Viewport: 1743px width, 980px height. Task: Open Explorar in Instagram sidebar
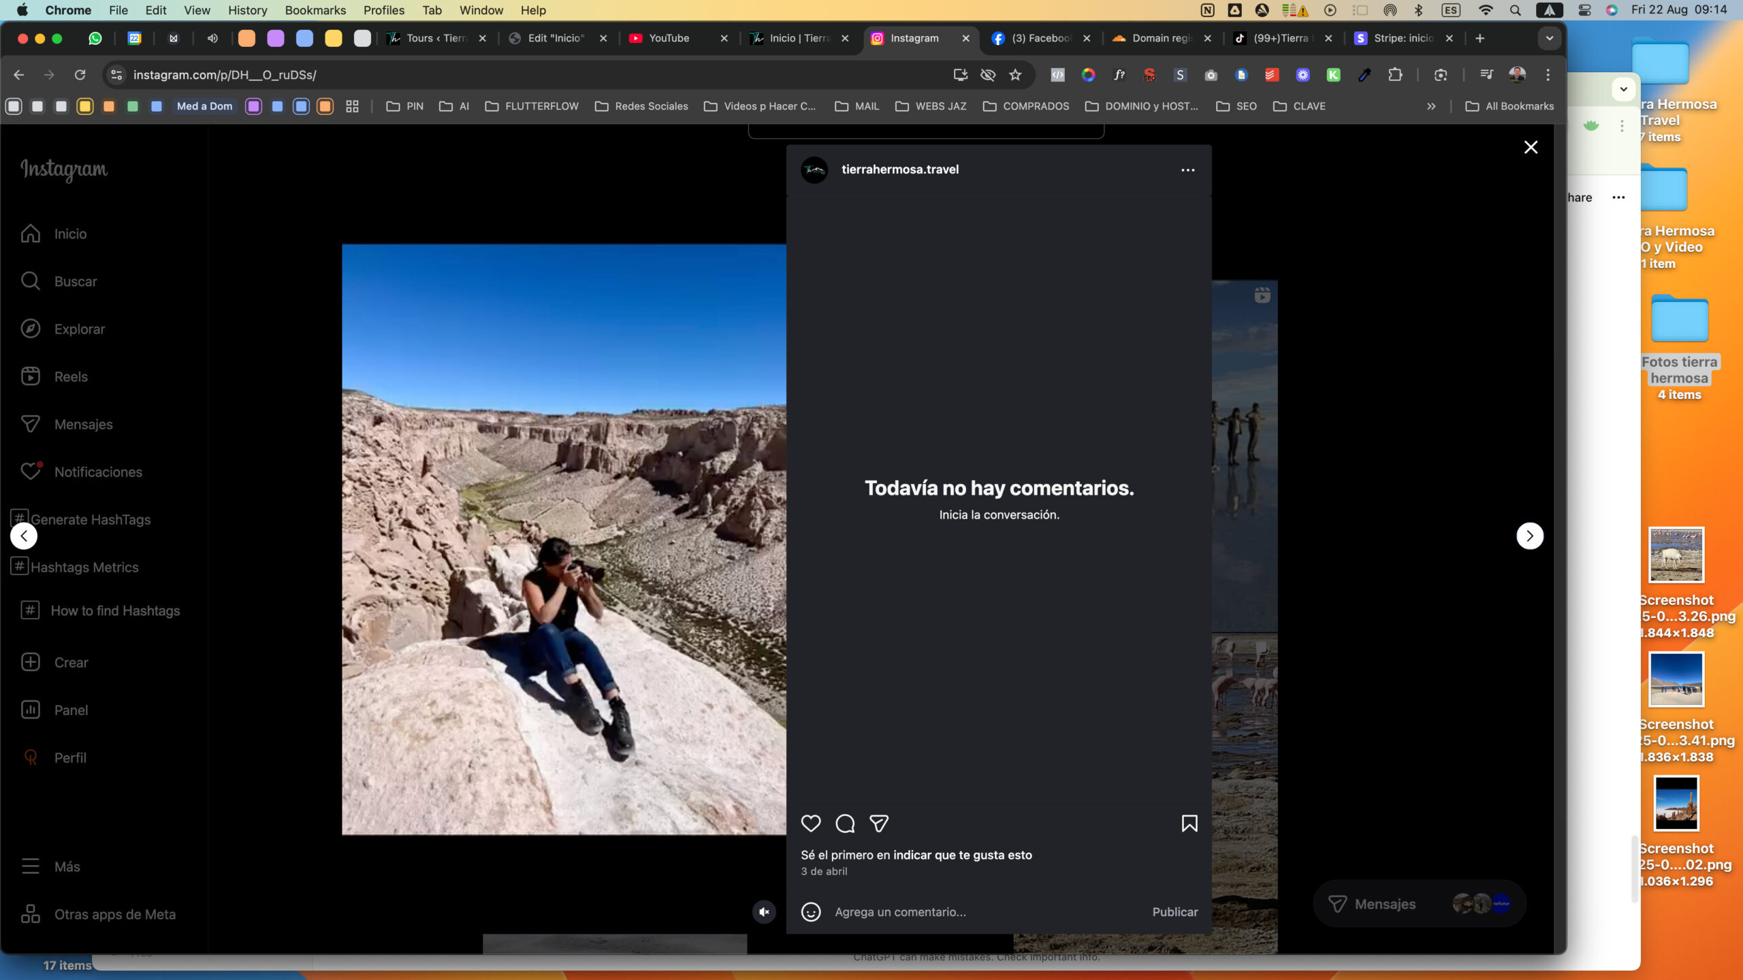[63, 329]
